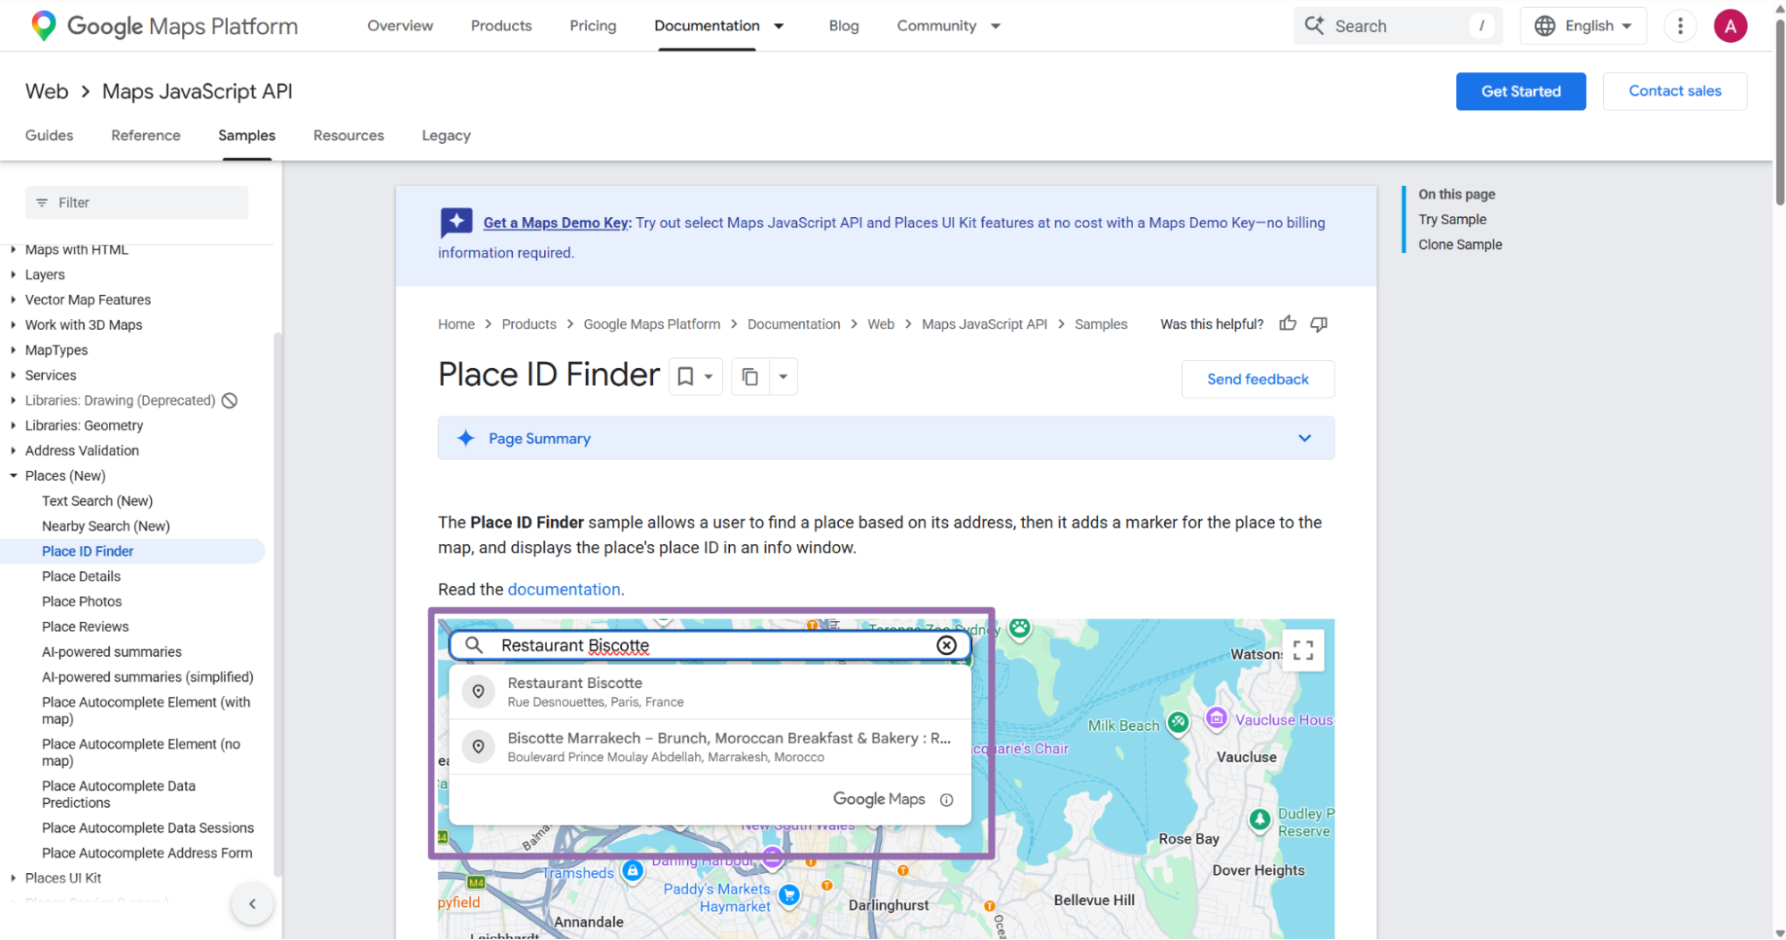
Task: Expand the Documentation dropdown arrow
Action: 779,26
